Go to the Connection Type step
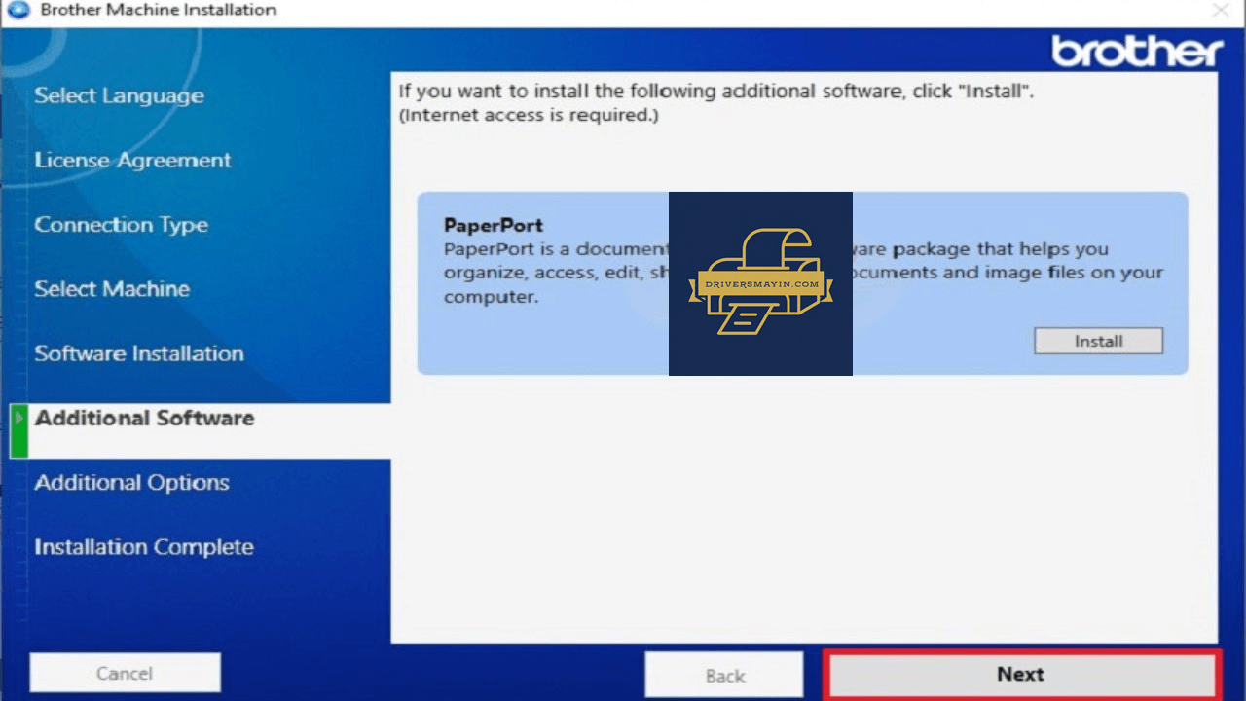This screenshot has height=701, width=1246. [x=122, y=225]
